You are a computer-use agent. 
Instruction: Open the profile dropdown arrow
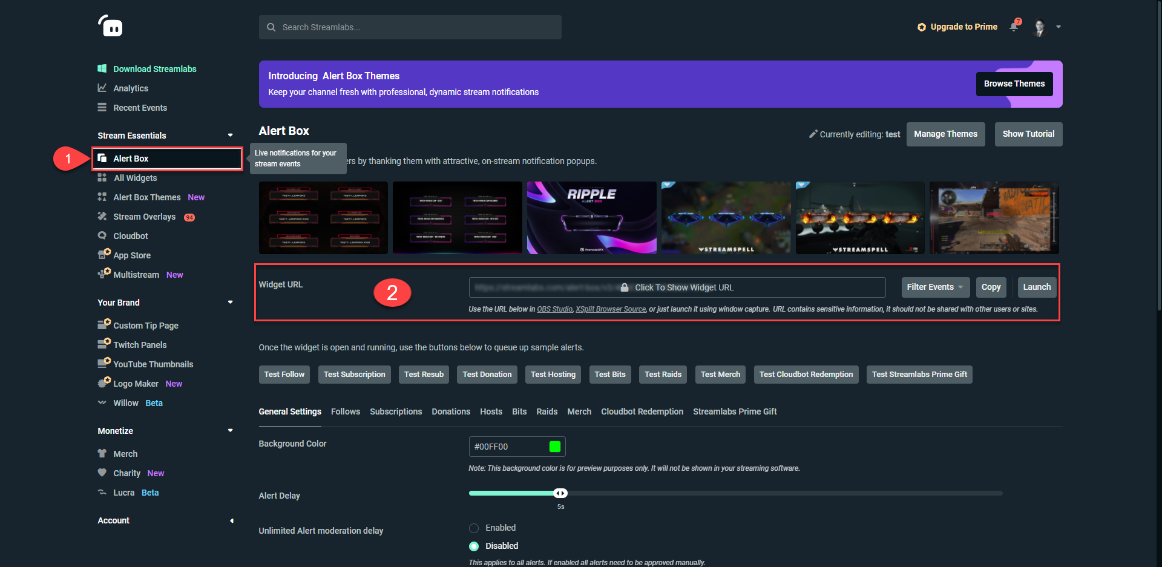(x=1059, y=27)
